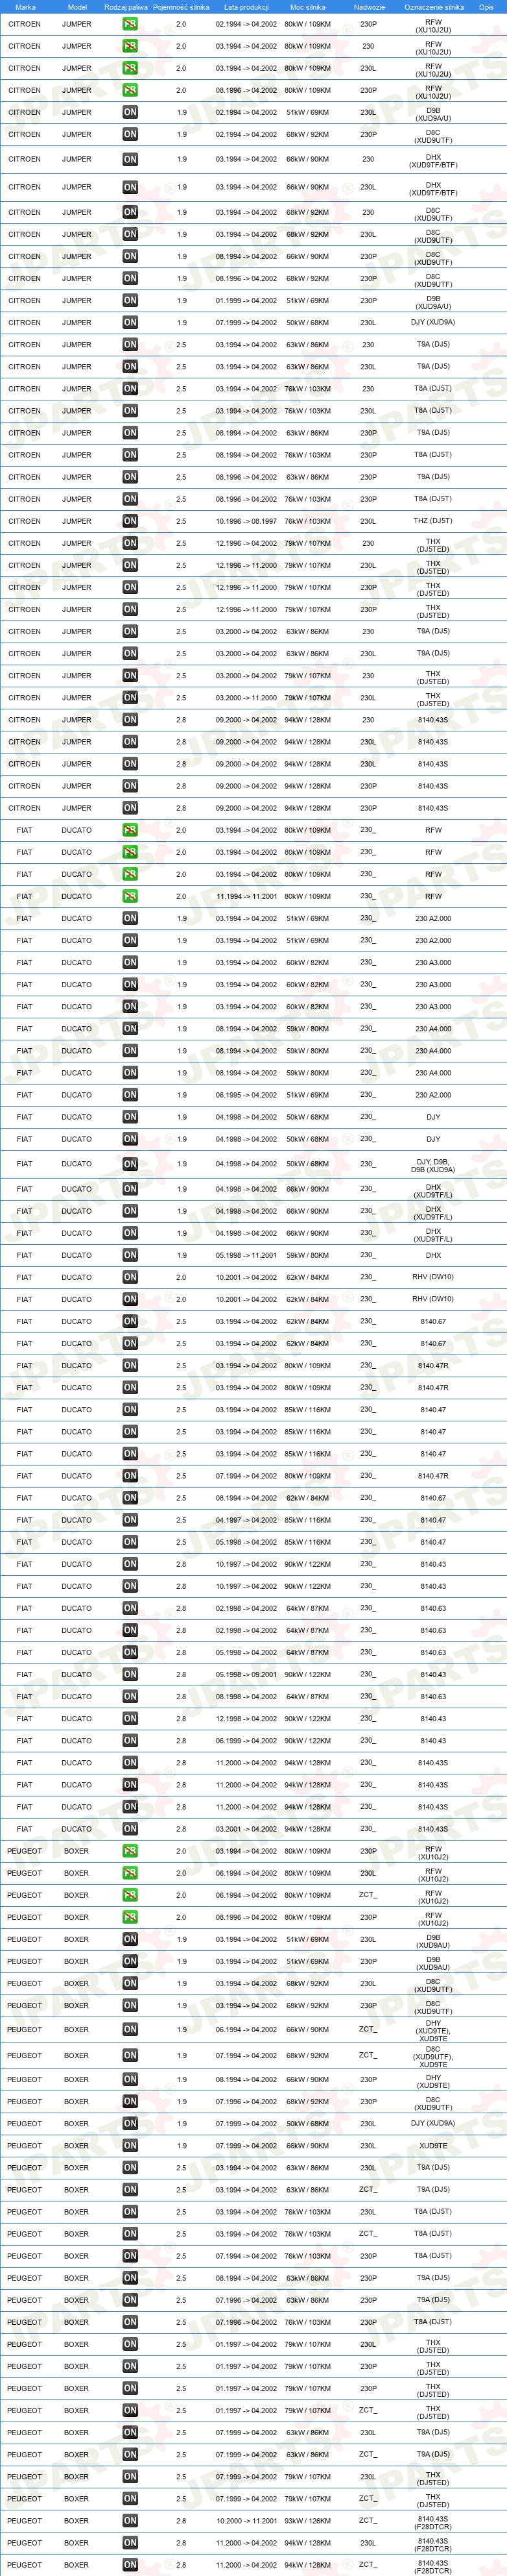Click petrol icon of Peugeot Boxer 2.0 from 08.1996
Screen dimensions: 507x2576
point(130,1917)
